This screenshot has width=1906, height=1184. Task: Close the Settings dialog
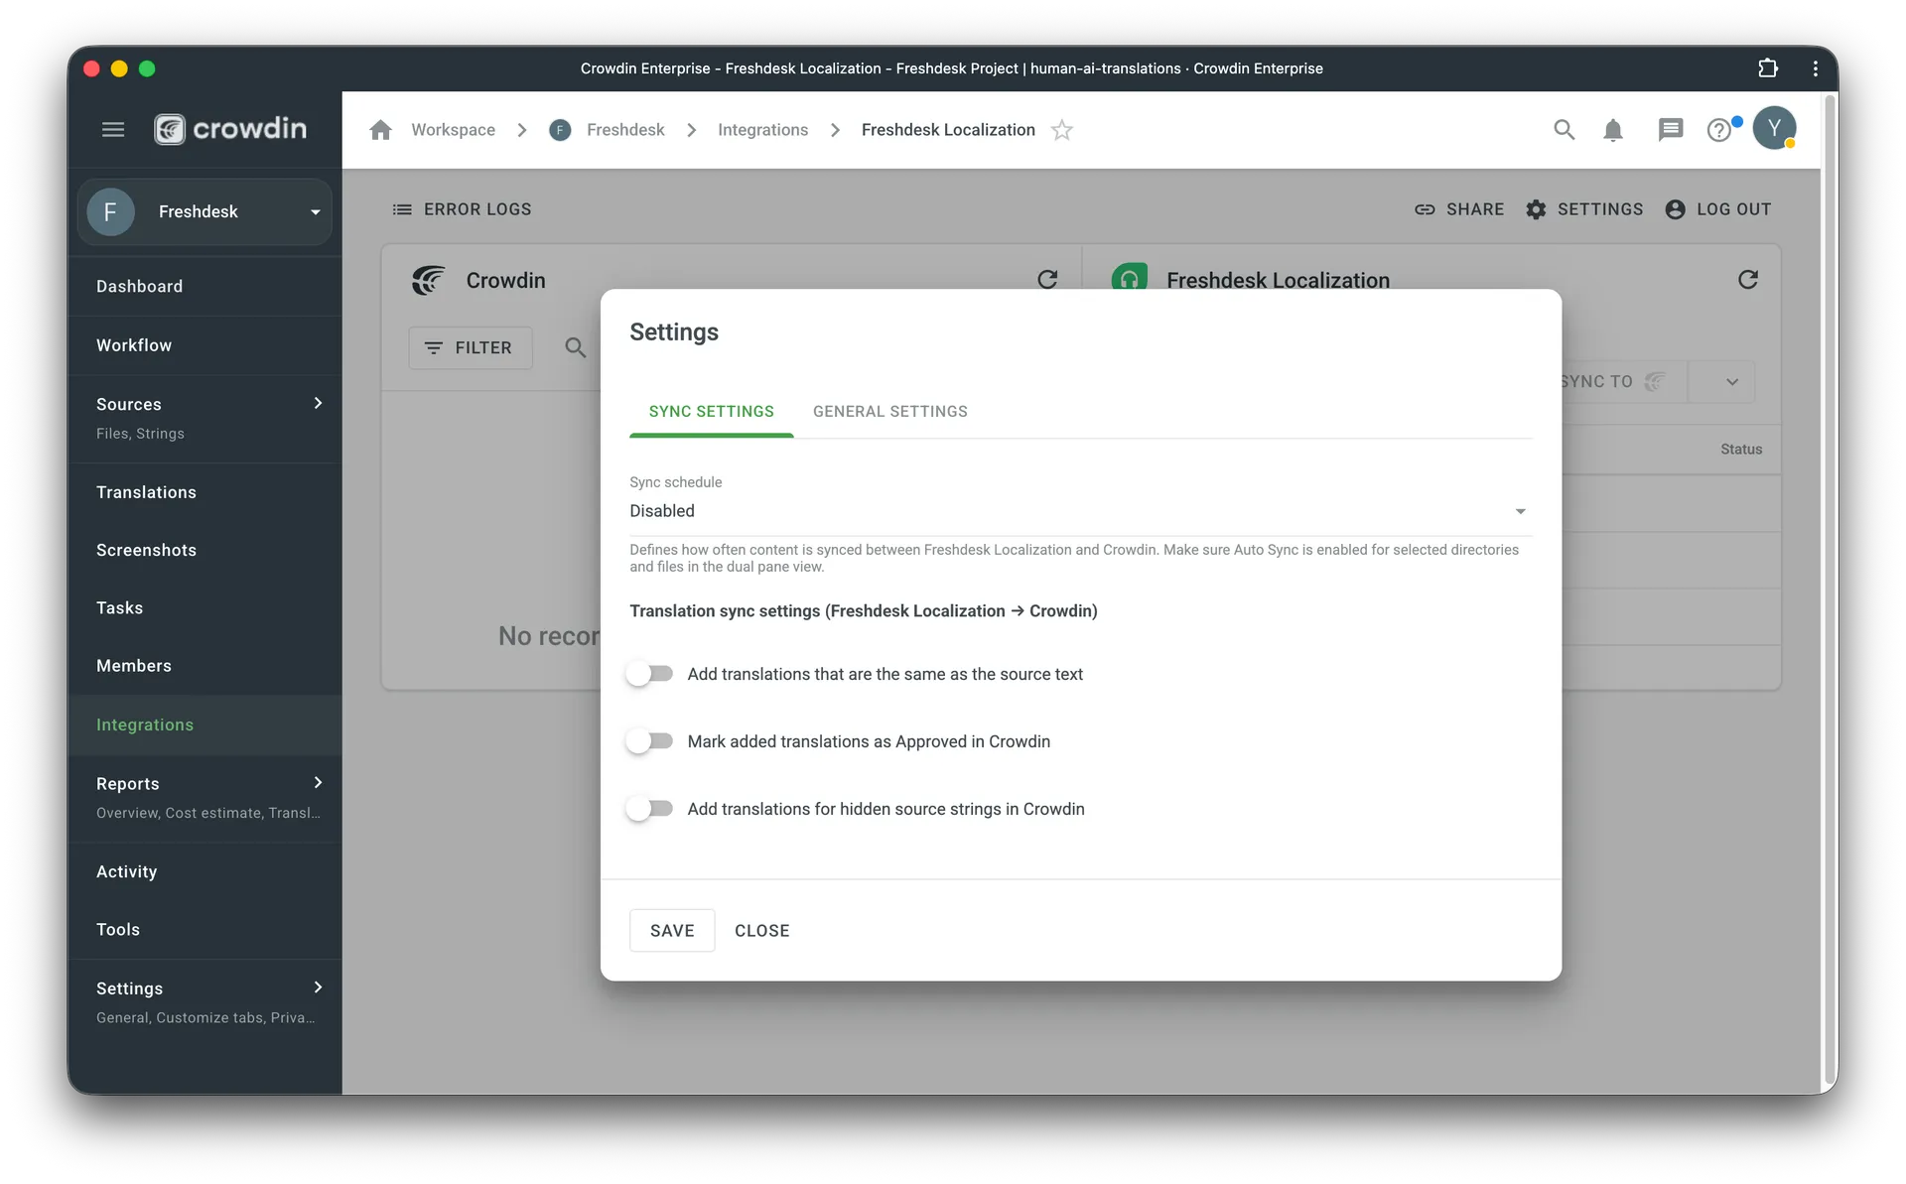point(761,930)
